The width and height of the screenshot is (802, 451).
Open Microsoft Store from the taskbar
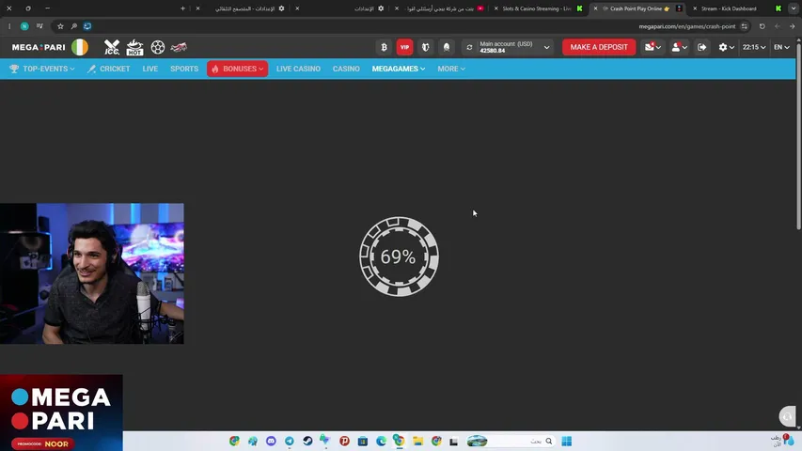tap(363, 441)
